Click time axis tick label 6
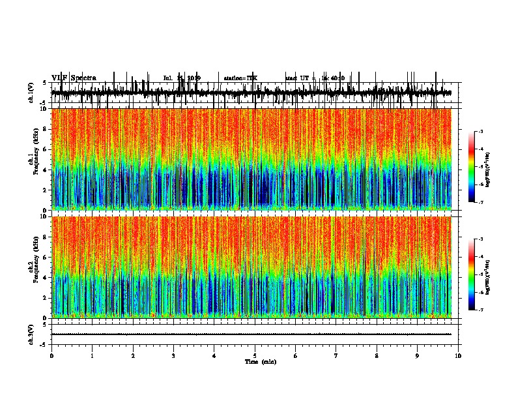This screenshot has height=399, width=516. point(296,356)
